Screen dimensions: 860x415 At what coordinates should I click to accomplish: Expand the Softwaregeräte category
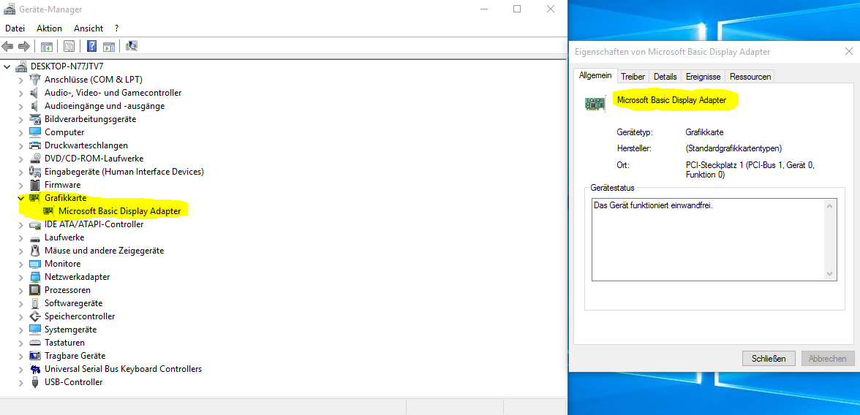tap(20, 303)
